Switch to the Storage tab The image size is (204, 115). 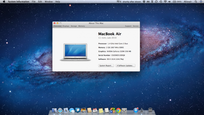[74, 26]
